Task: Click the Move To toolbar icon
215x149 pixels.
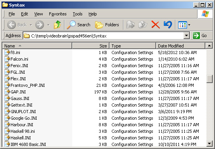Action: 130,25
